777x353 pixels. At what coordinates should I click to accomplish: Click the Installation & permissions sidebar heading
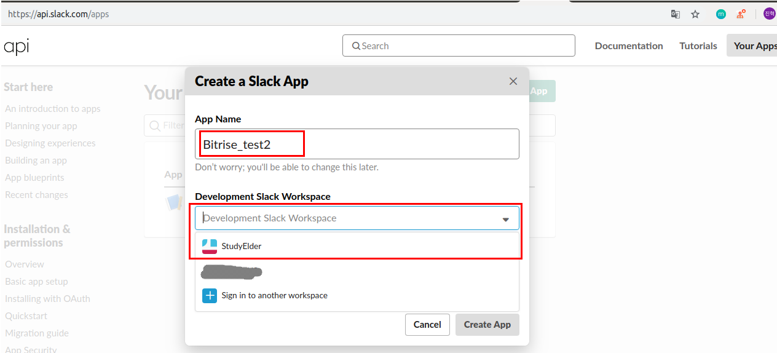[x=37, y=236]
